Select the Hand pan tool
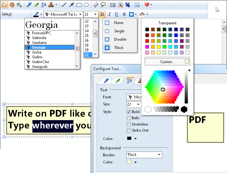The image size is (227, 173). tap(12, 5)
